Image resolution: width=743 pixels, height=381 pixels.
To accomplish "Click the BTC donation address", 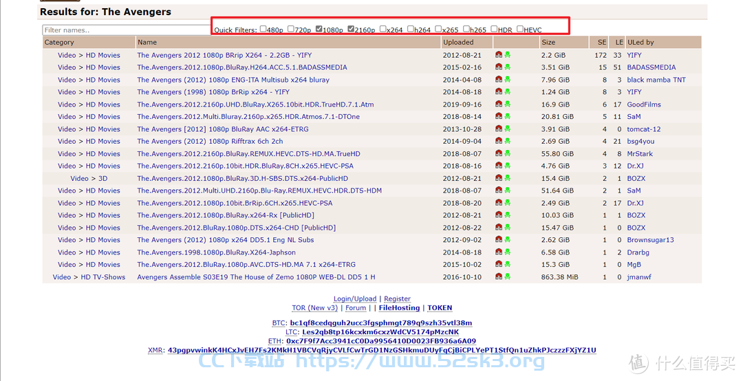I will [x=381, y=323].
